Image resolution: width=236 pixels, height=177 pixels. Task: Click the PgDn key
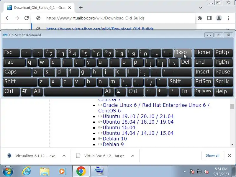tap(224, 63)
